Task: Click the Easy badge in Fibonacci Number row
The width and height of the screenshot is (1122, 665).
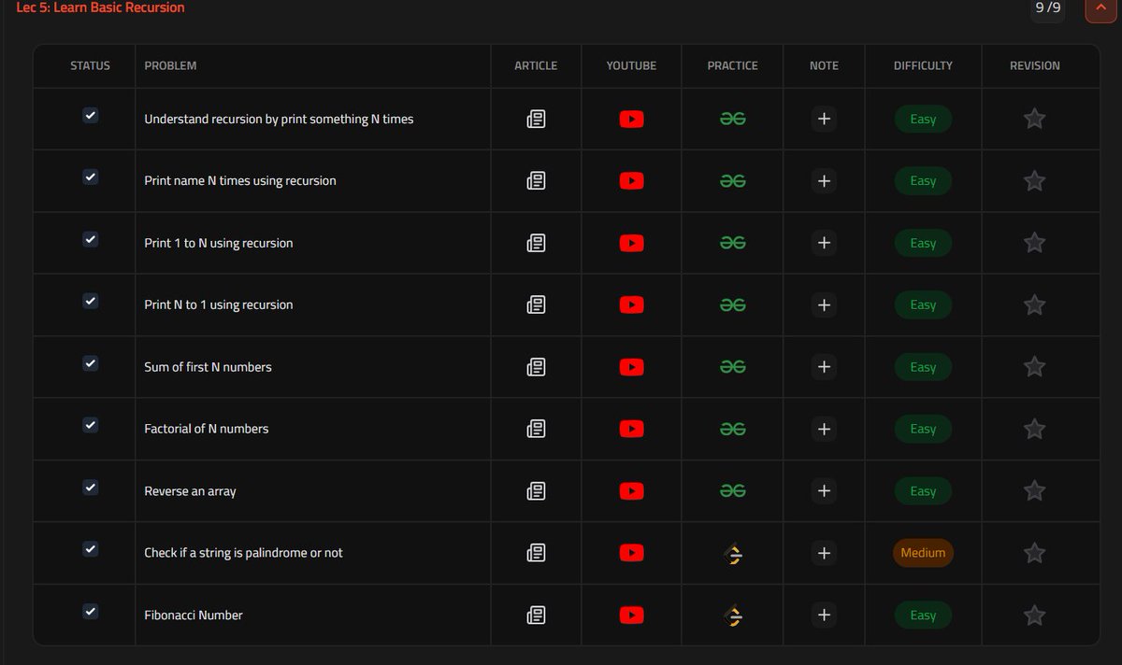Action: click(x=923, y=615)
